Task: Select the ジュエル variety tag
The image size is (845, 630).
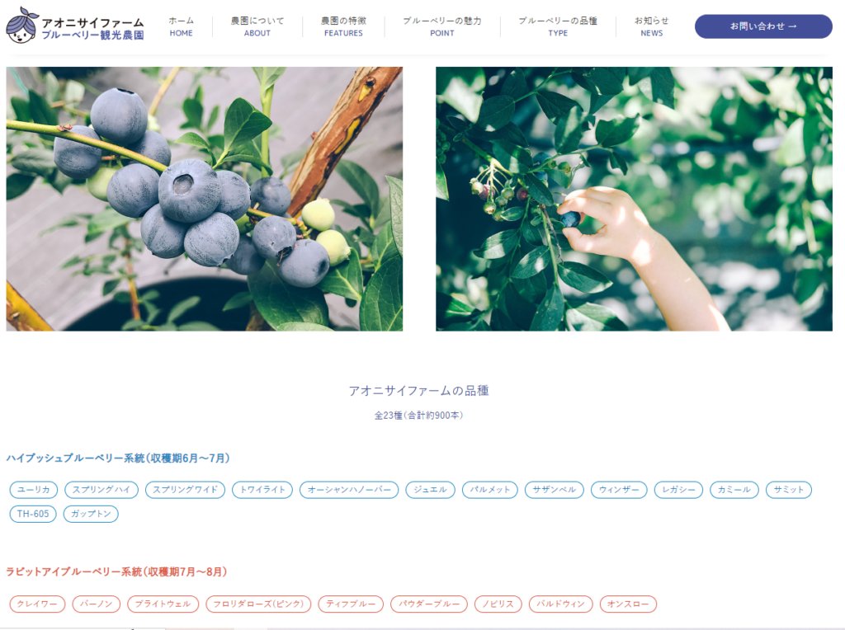Action: click(430, 490)
